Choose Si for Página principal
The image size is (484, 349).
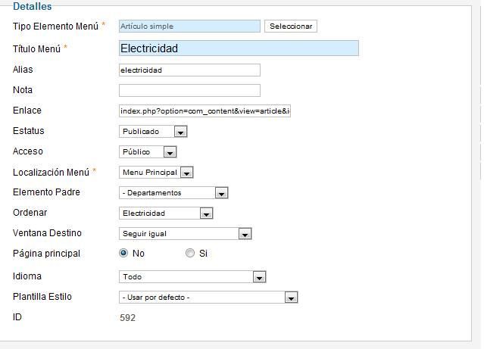click(x=190, y=253)
